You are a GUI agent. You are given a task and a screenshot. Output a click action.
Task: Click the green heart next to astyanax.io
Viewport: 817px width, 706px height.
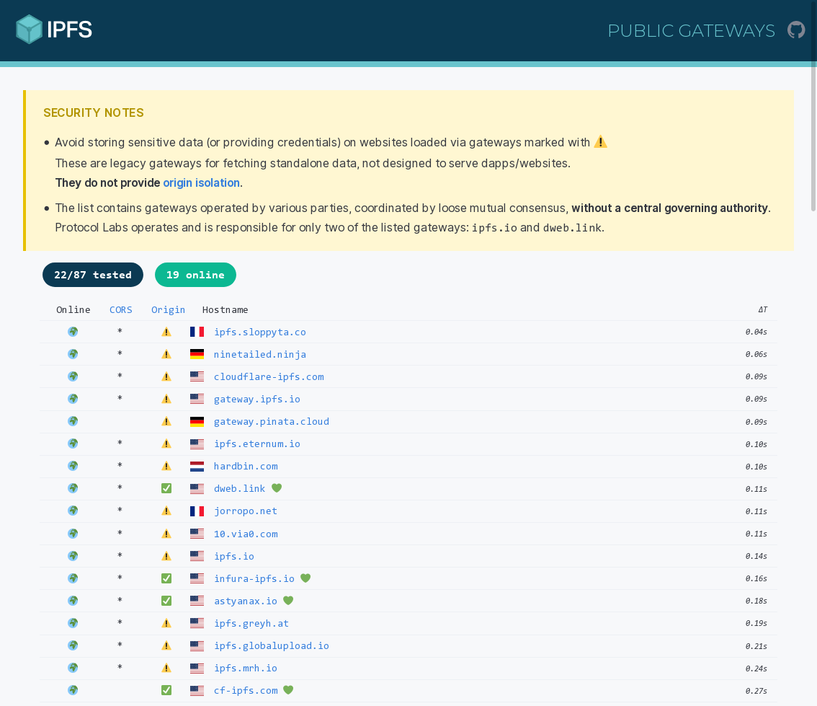pyautogui.click(x=288, y=600)
